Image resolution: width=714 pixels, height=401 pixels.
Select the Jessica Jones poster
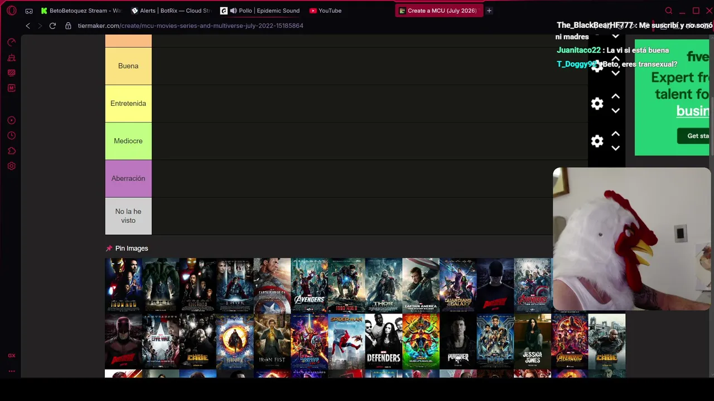532,341
